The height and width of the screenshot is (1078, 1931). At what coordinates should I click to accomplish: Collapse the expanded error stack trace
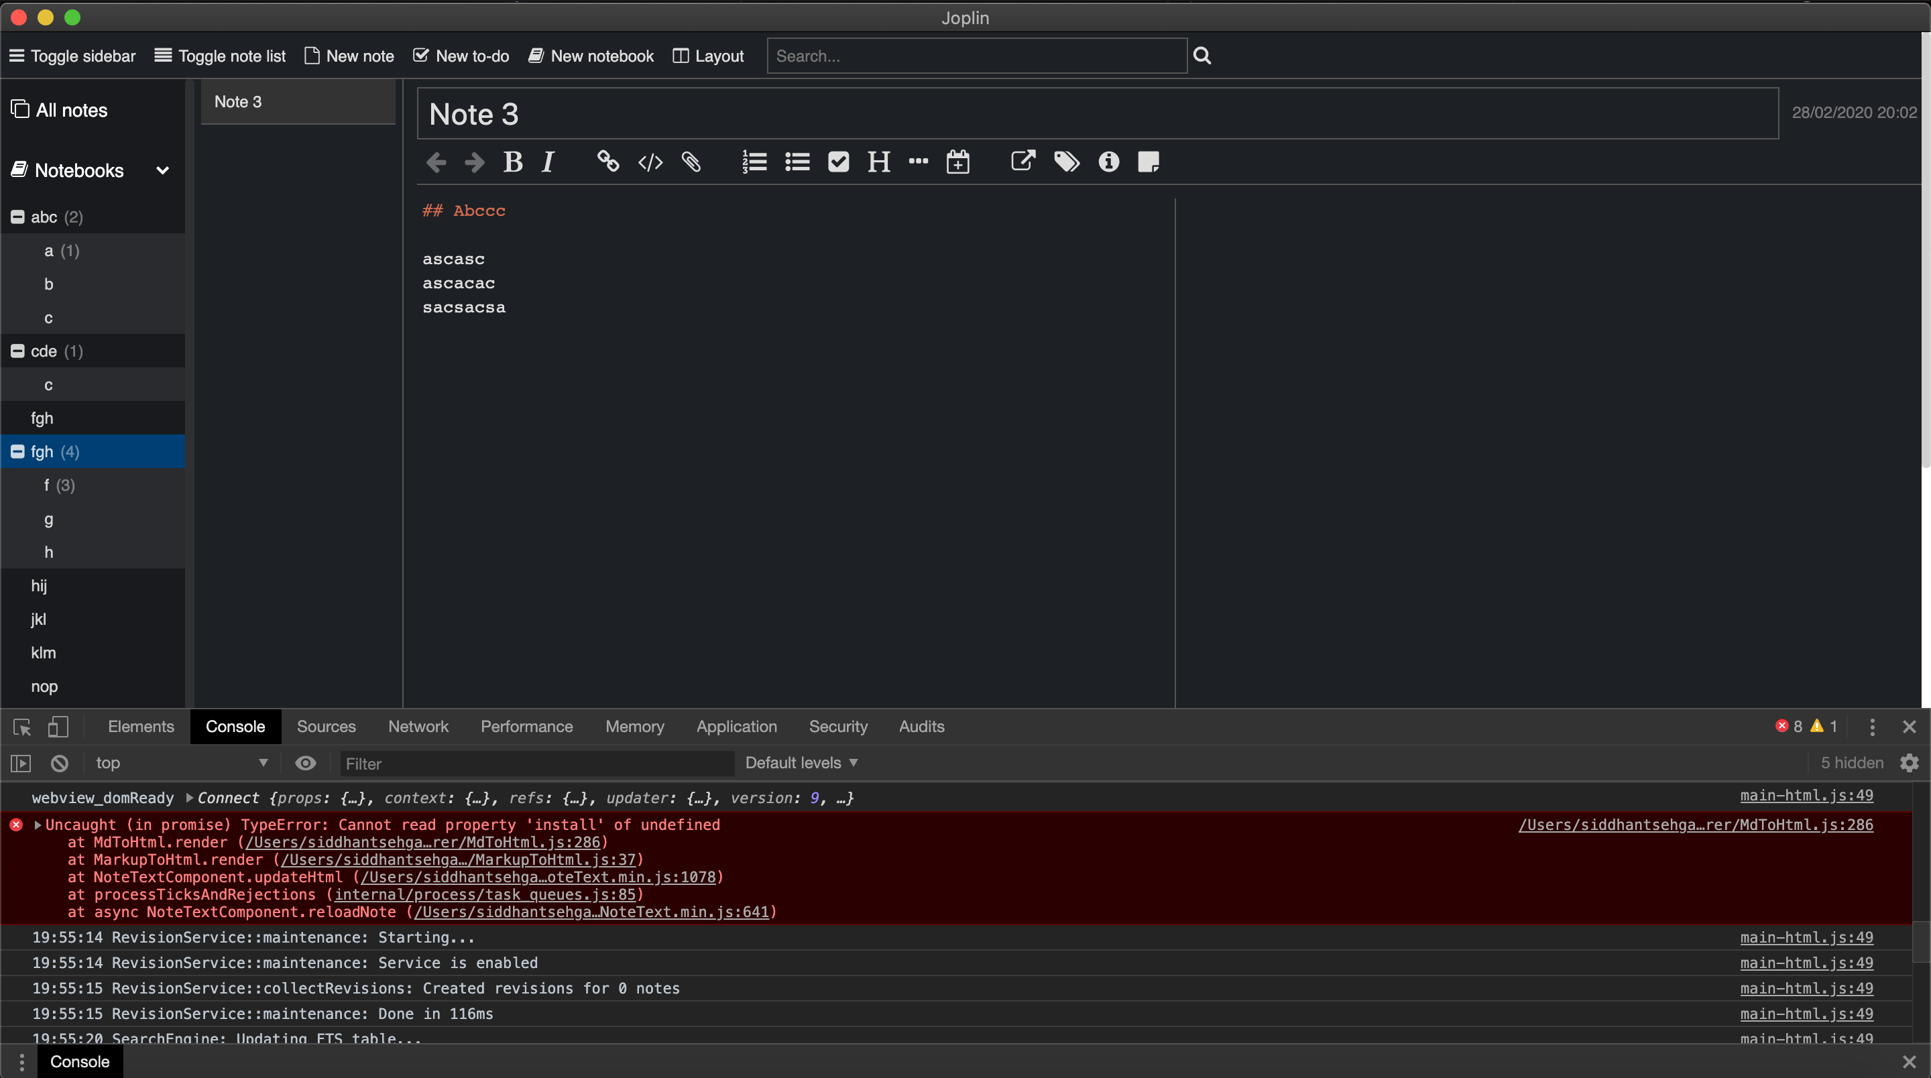[38, 825]
